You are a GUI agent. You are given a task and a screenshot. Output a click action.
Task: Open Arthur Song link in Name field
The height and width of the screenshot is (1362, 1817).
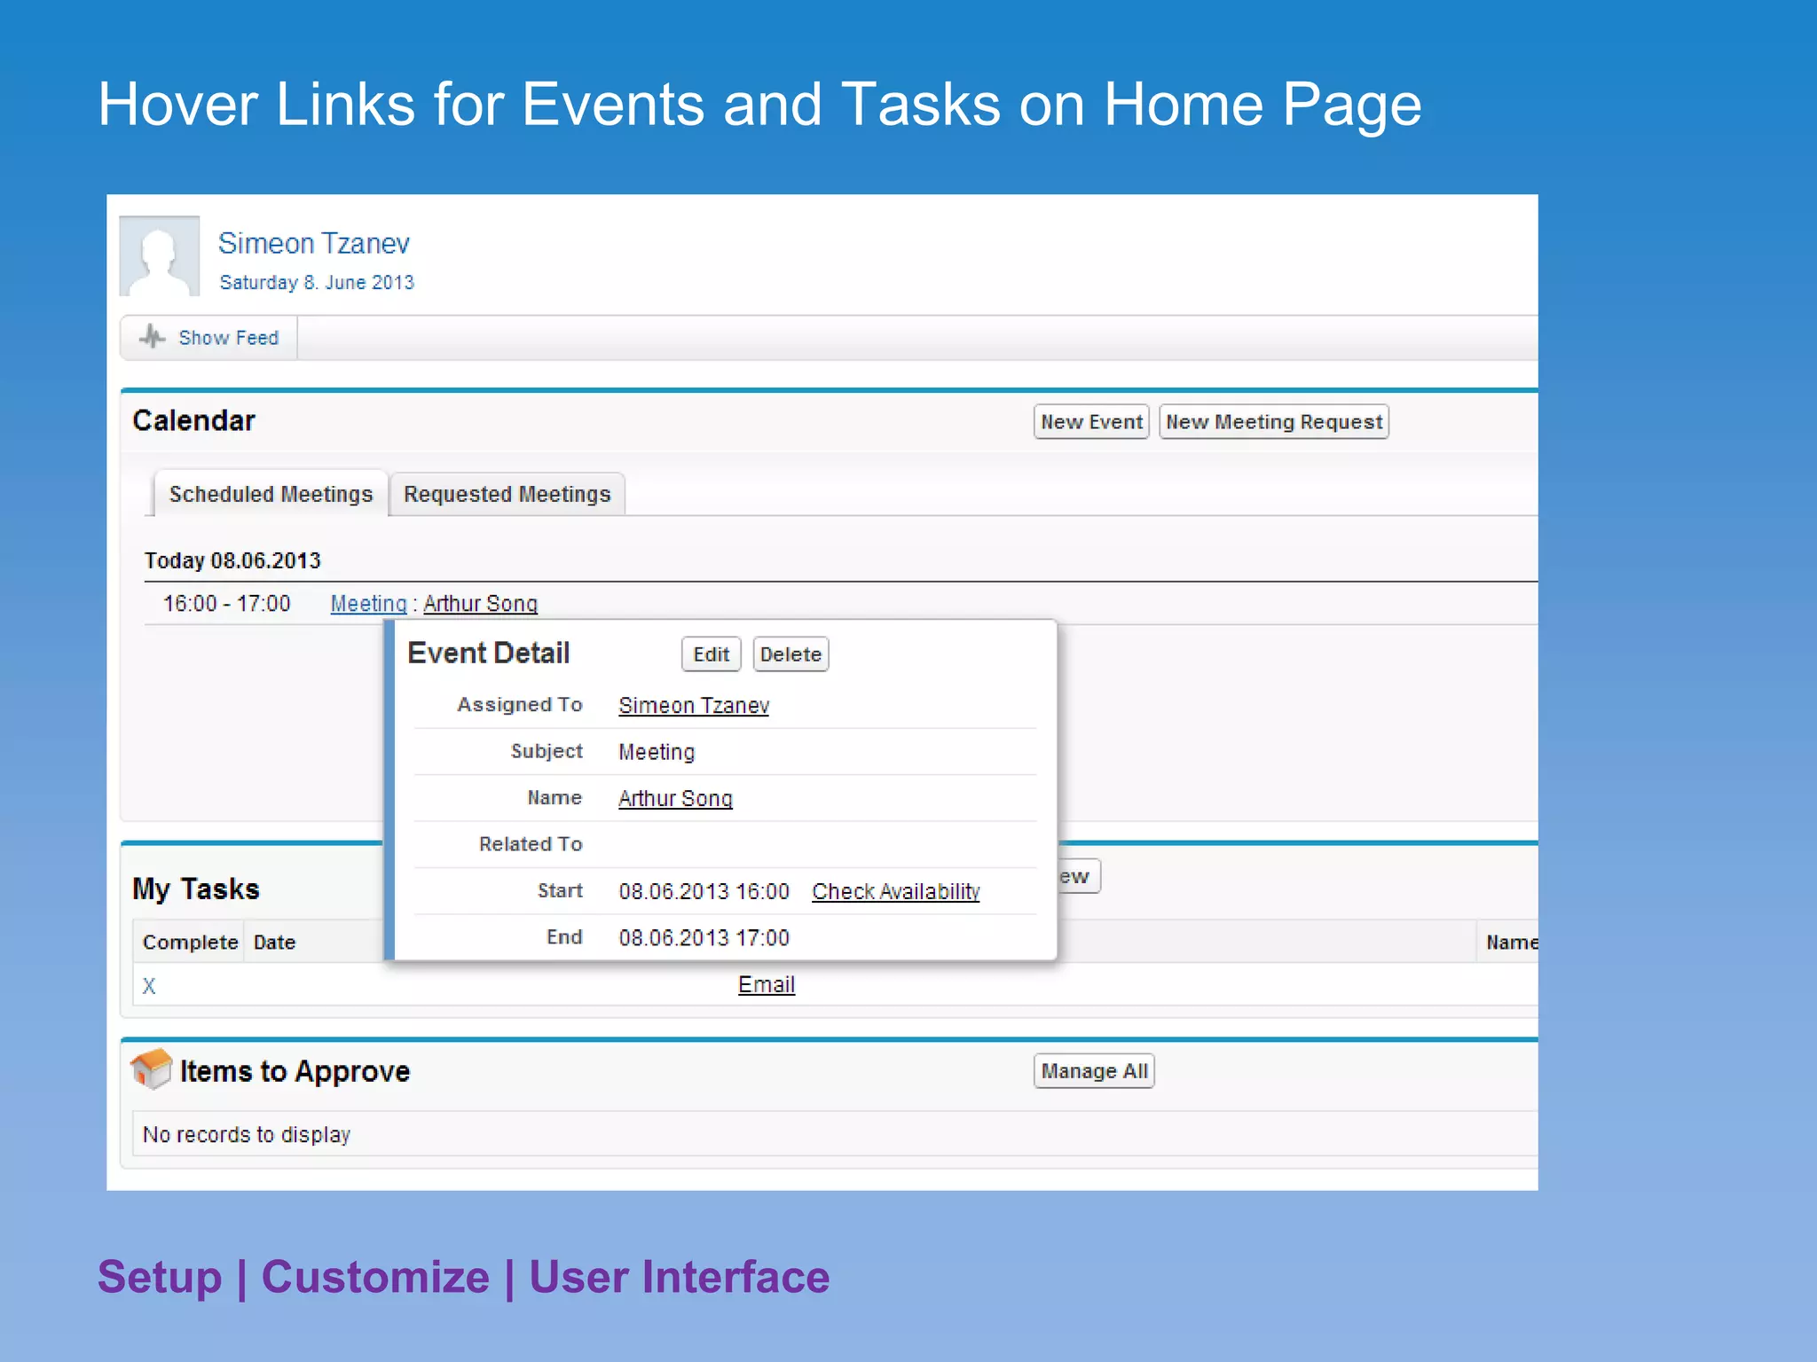coord(675,799)
